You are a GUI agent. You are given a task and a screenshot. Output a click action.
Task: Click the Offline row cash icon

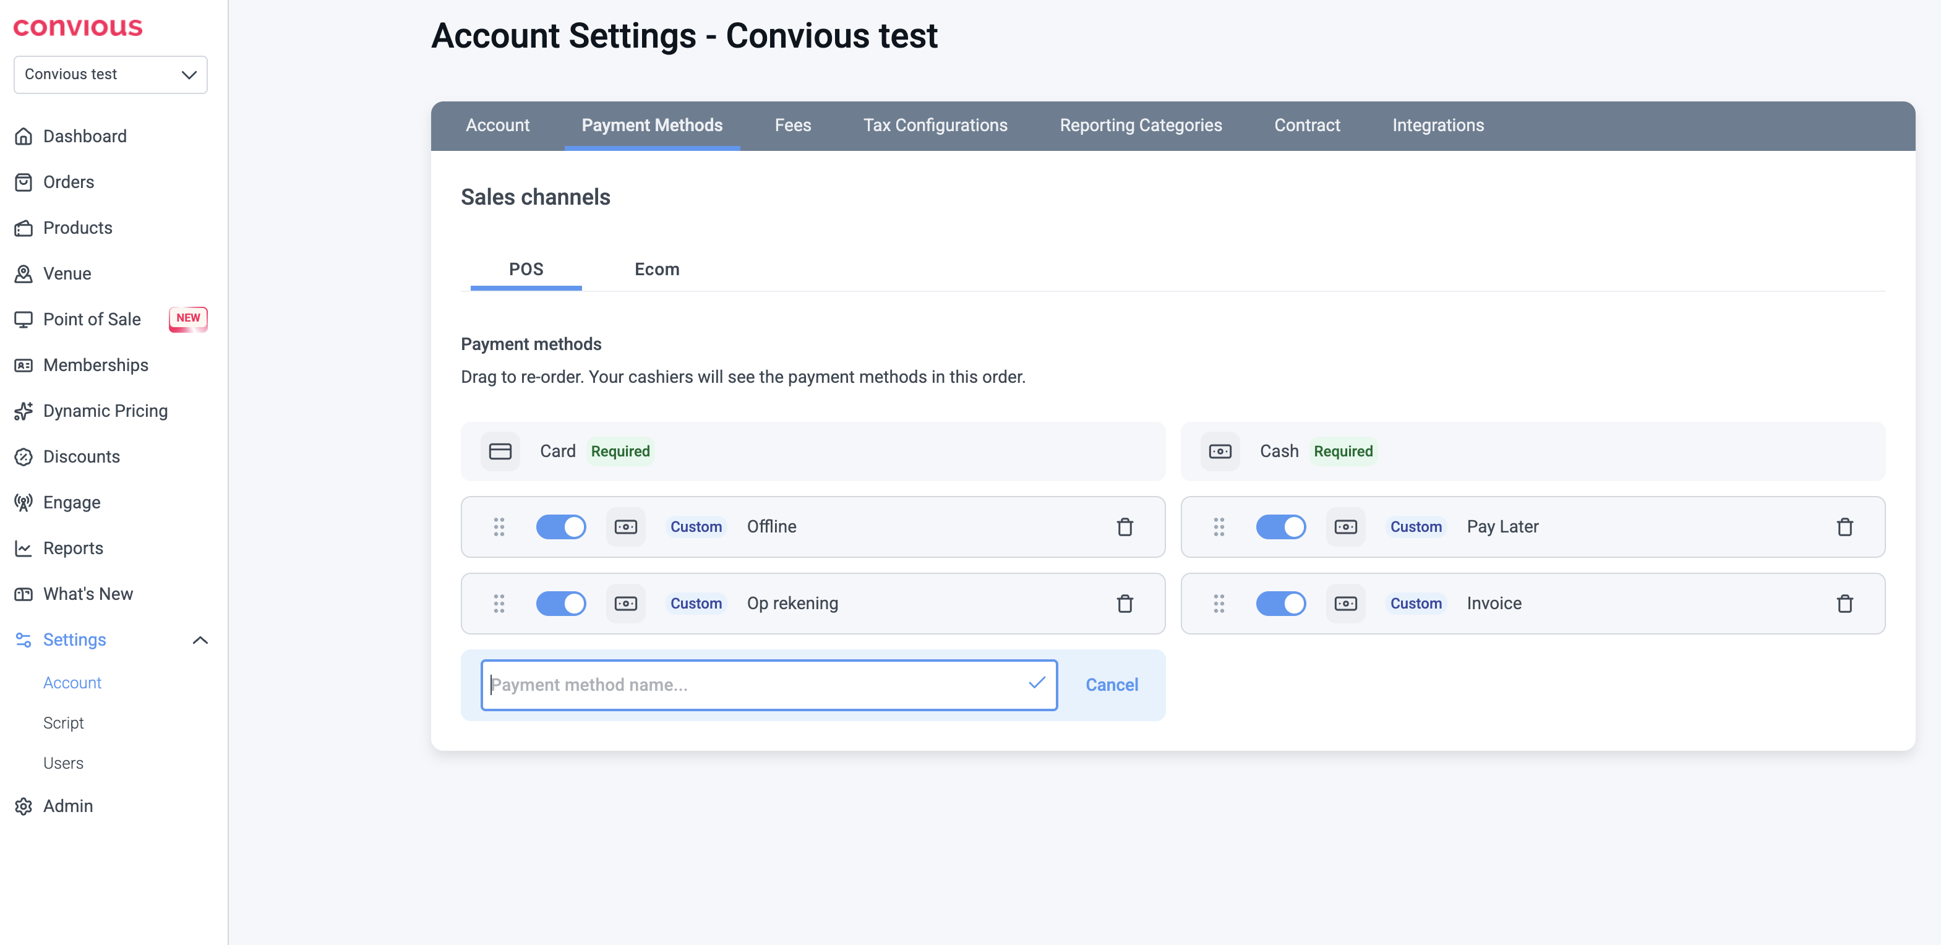(625, 527)
